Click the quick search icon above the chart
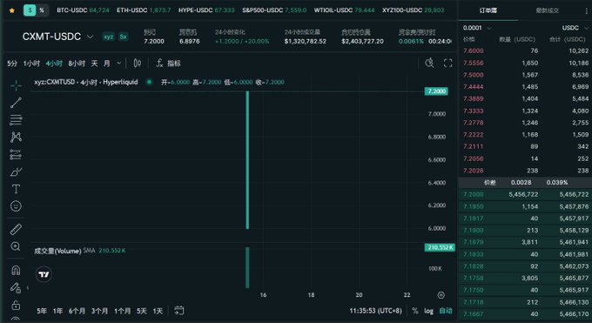 pos(429,63)
